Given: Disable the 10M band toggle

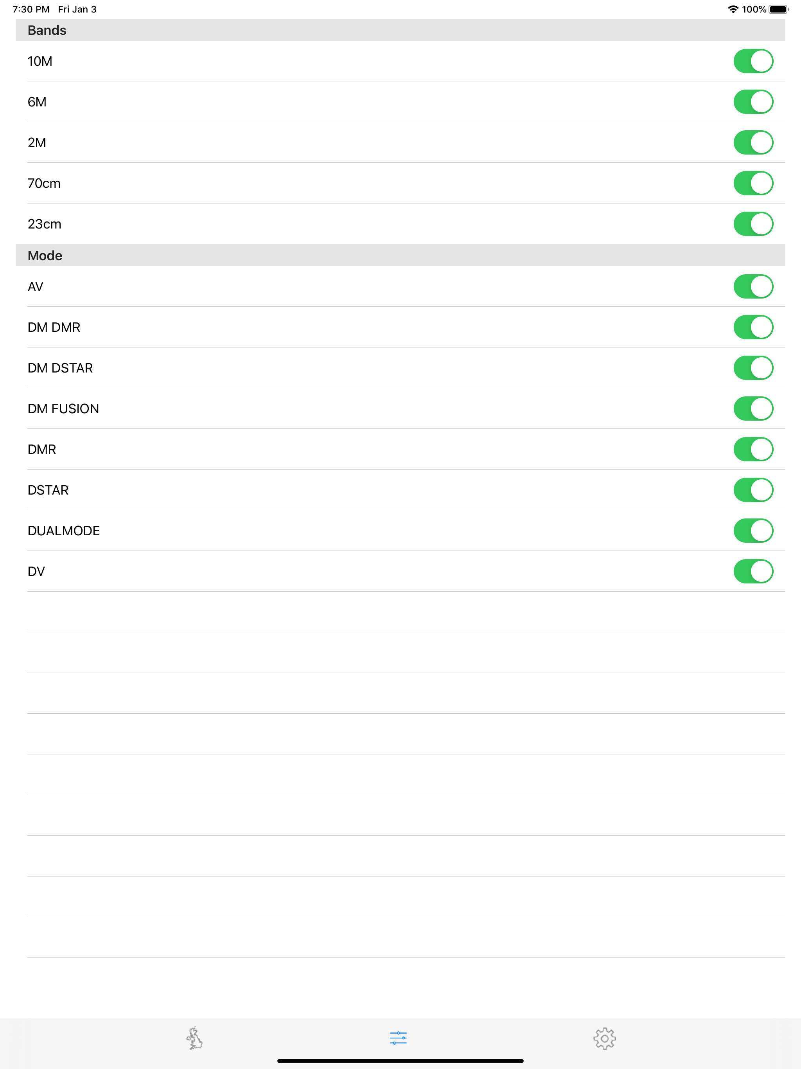Looking at the screenshot, I should [753, 61].
